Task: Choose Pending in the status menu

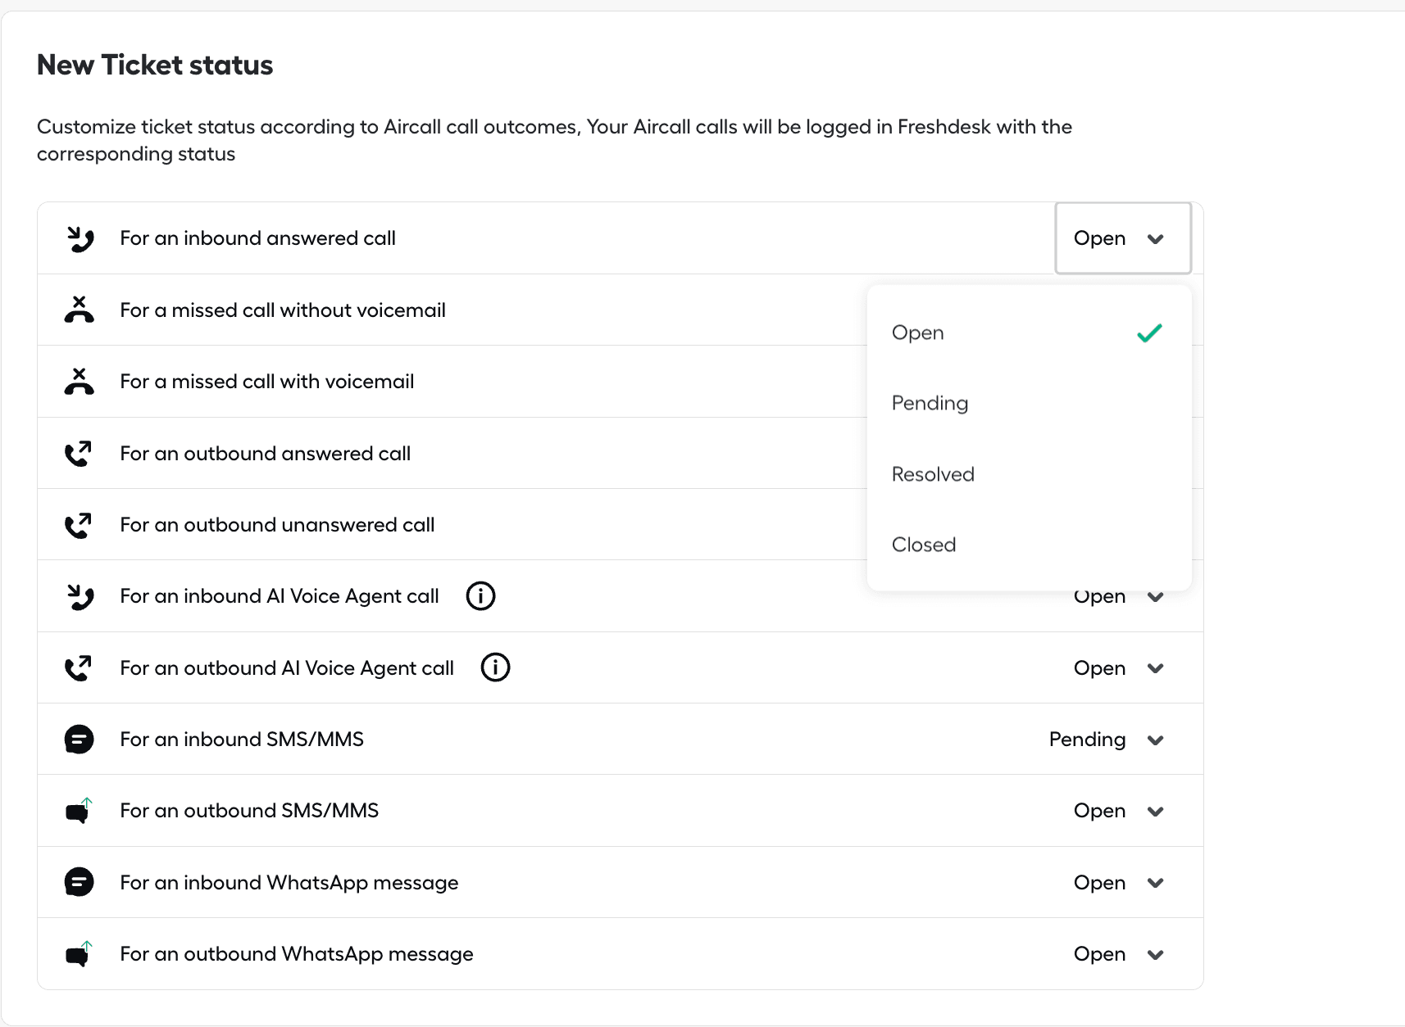Action: tap(1029, 403)
